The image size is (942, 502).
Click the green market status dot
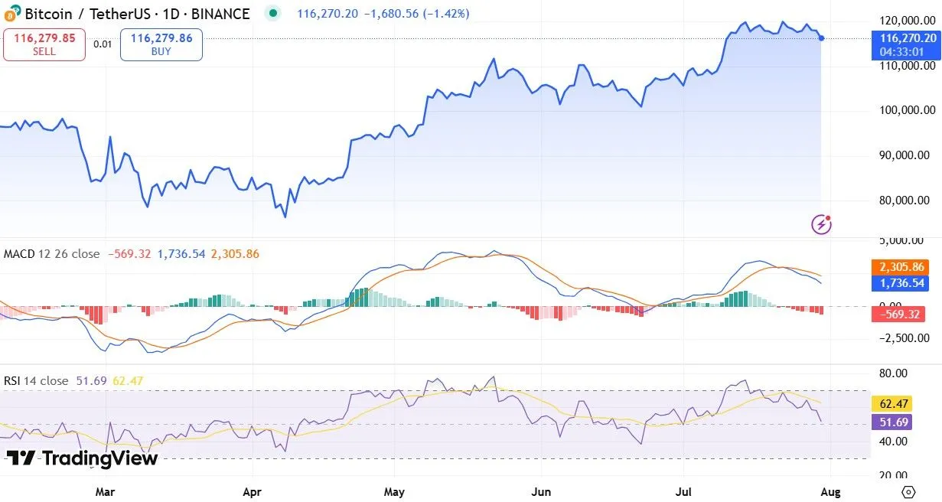tap(272, 13)
